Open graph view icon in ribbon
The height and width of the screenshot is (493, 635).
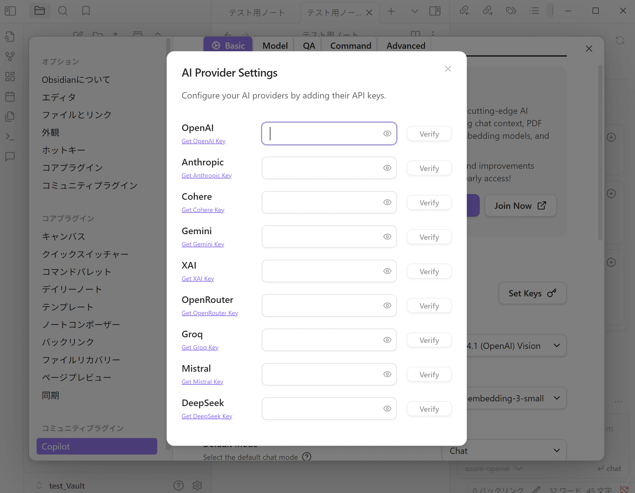[10, 57]
